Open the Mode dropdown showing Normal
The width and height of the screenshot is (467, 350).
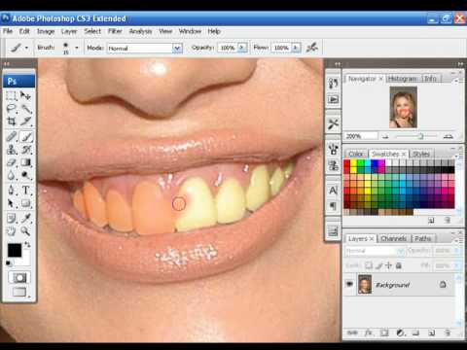(x=177, y=49)
